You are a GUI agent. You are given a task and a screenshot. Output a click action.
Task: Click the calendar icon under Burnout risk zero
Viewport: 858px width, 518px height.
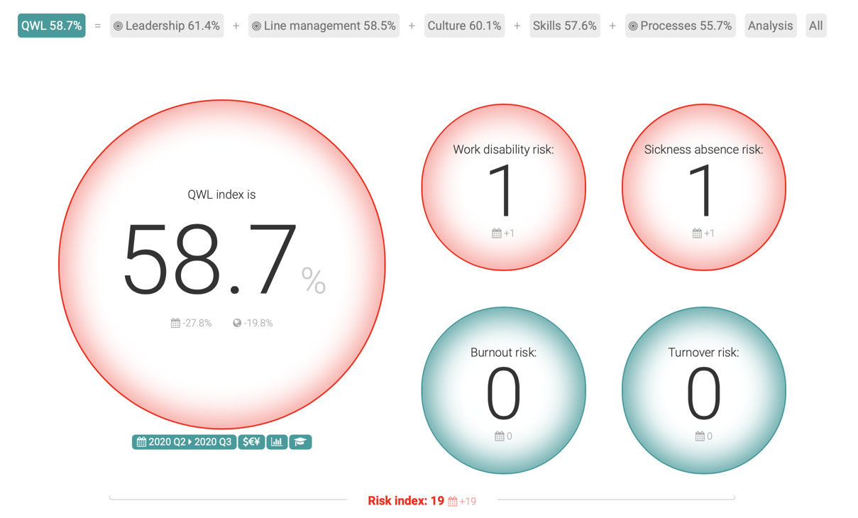[498, 436]
